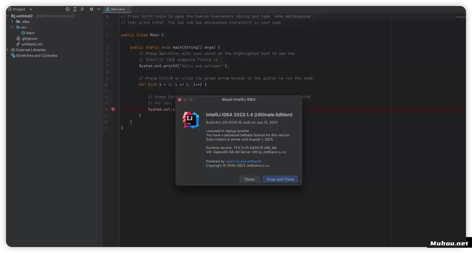Screen dimensions: 472x253
Task: Select the Main class in tree
Action: coord(30,33)
